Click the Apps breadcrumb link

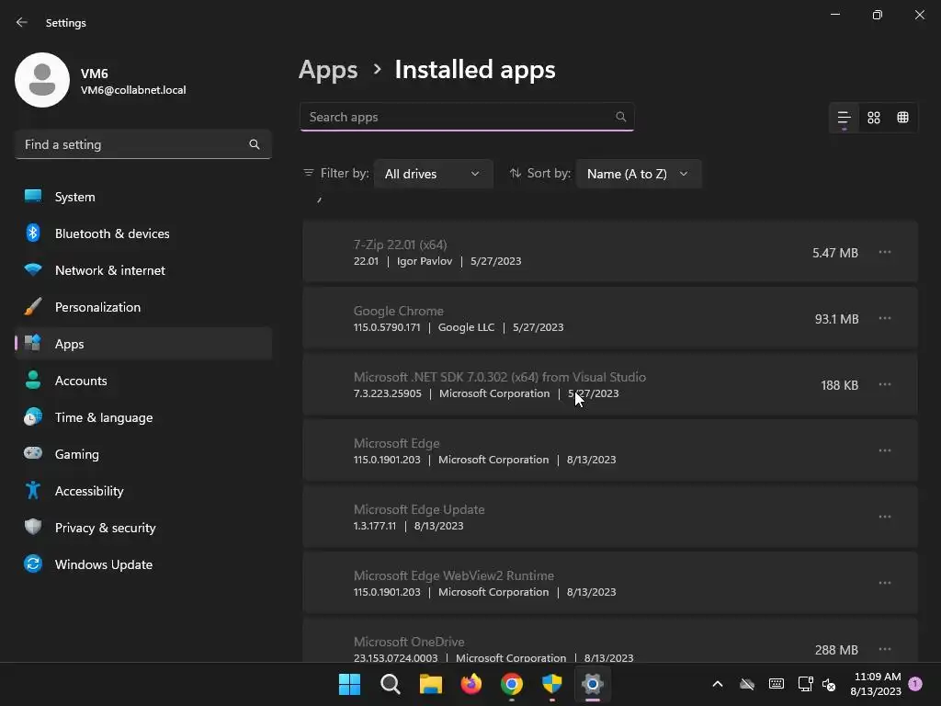pos(328,70)
